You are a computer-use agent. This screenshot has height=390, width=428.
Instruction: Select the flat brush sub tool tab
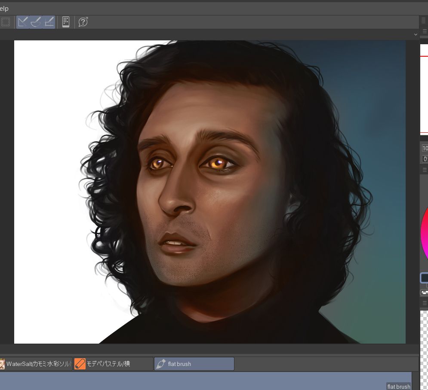(194, 364)
